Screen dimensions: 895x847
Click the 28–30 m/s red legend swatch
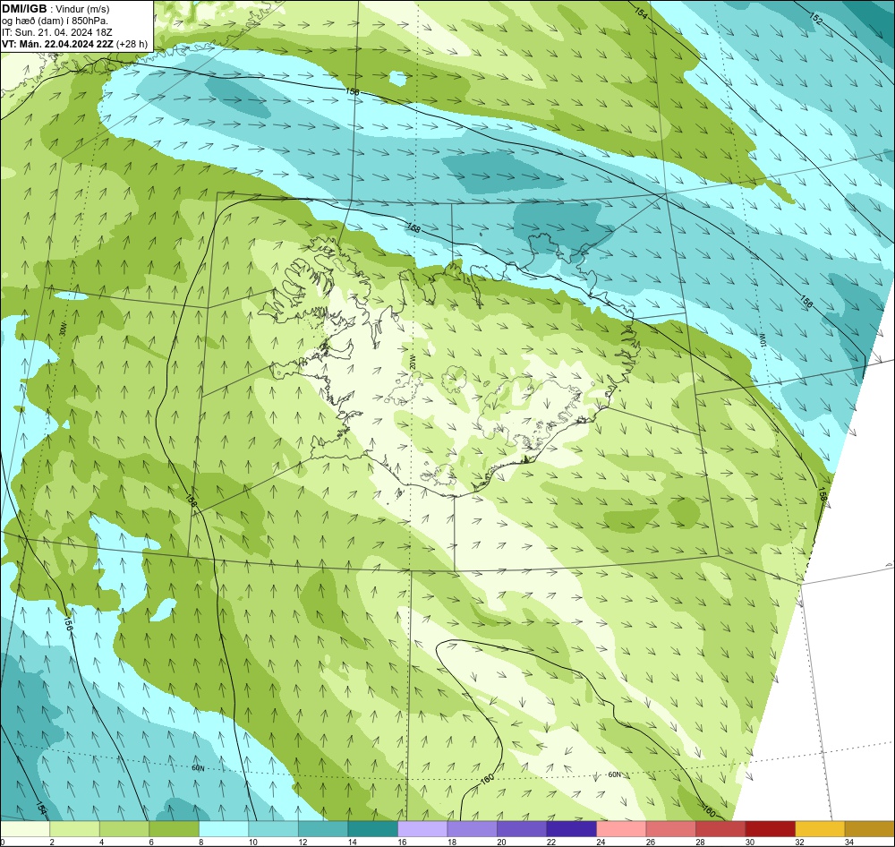720,829
